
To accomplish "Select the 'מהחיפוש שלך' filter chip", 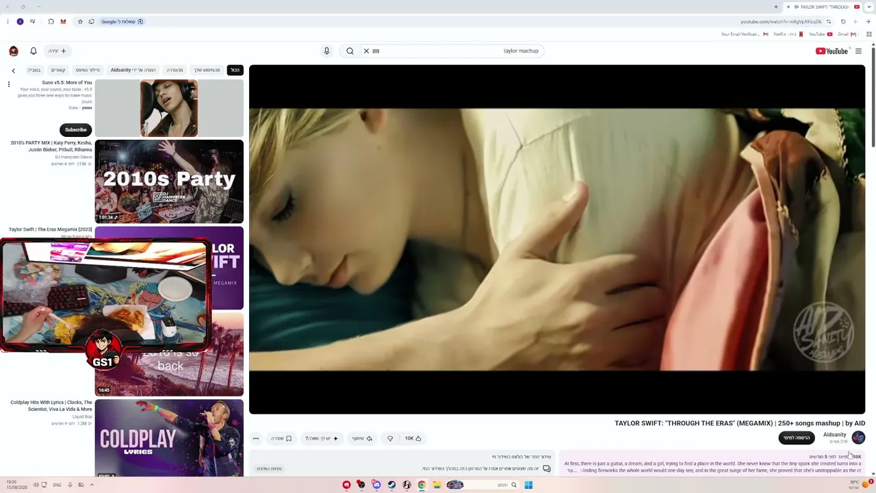I will point(207,70).
